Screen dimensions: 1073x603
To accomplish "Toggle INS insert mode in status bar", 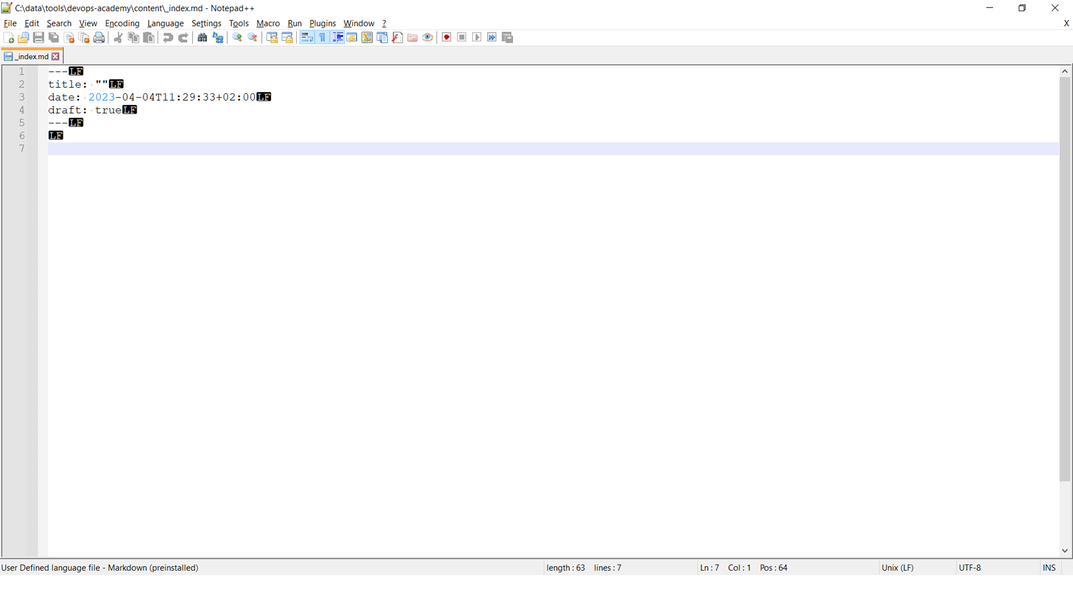I will coord(1049,568).
